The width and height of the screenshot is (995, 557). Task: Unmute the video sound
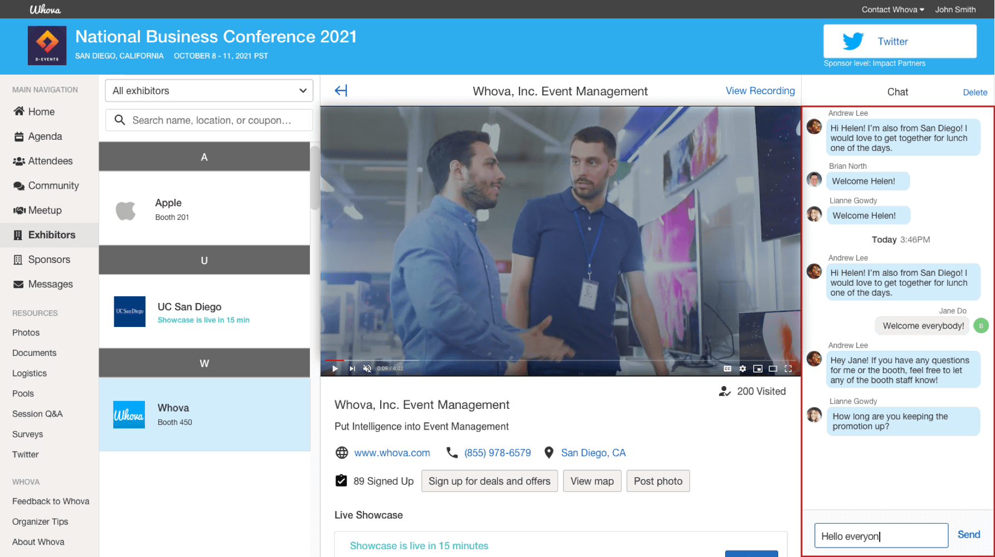click(367, 368)
